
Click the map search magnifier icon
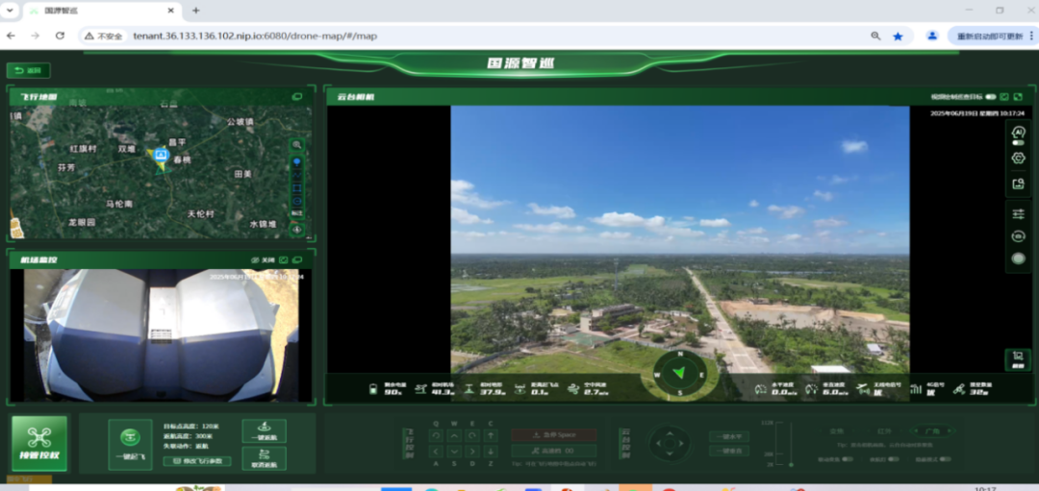[x=296, y=144]
